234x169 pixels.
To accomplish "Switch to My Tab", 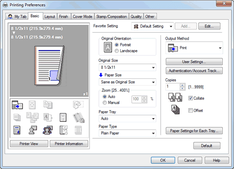I will coord(17,16).
